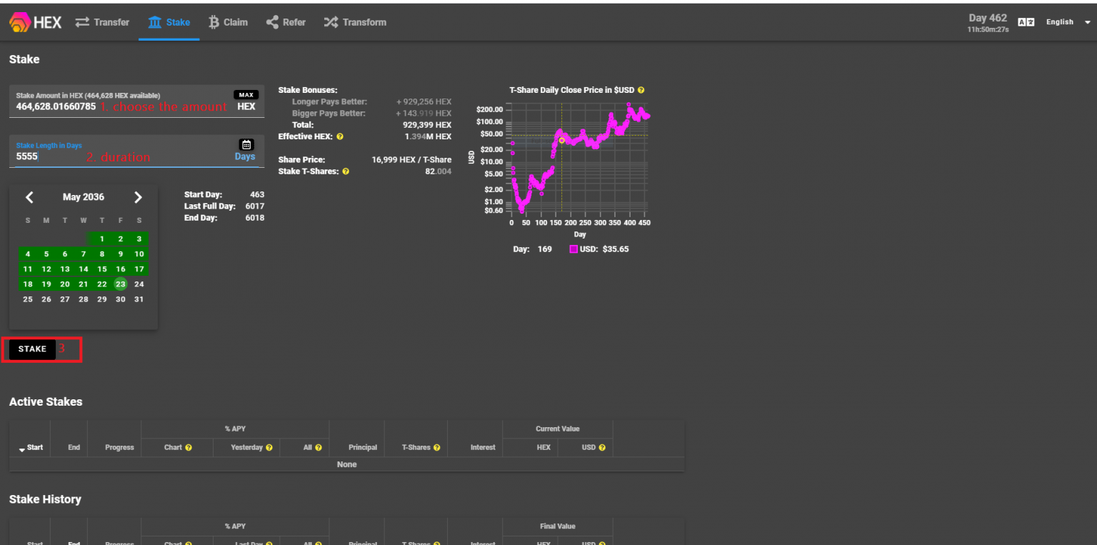This screenshot has height=545, width=1097.
Task: Open the Transfer tab
Action: (x=102, y=22)
